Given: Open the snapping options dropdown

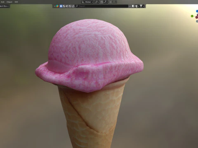Looking at the screenshot, I should [106, 2].
